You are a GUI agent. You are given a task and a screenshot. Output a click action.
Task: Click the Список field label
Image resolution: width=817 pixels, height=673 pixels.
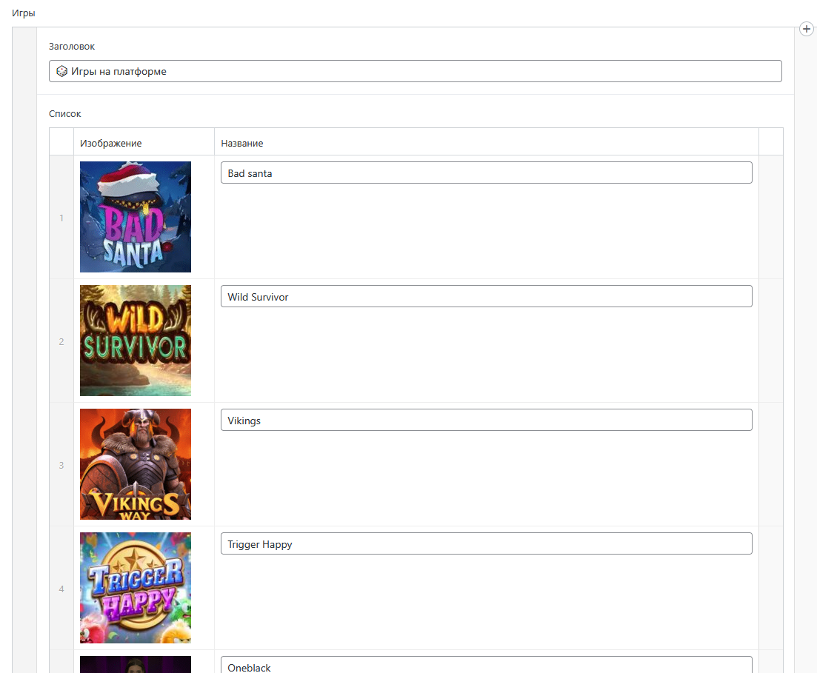click(x=65, y=114)
